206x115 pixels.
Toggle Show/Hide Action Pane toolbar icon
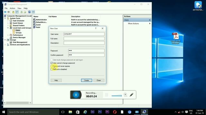(33, 12)
